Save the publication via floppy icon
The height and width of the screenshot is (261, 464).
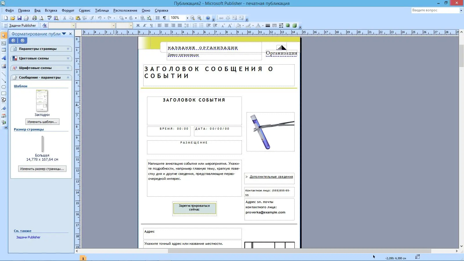19,18
